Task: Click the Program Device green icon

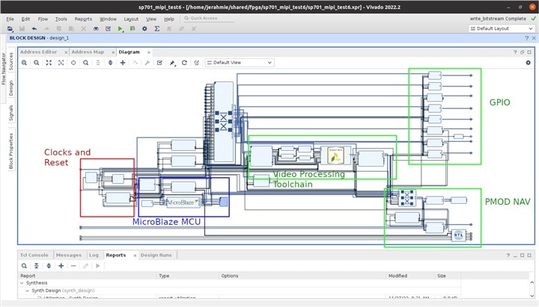Action: pos(133,29)
